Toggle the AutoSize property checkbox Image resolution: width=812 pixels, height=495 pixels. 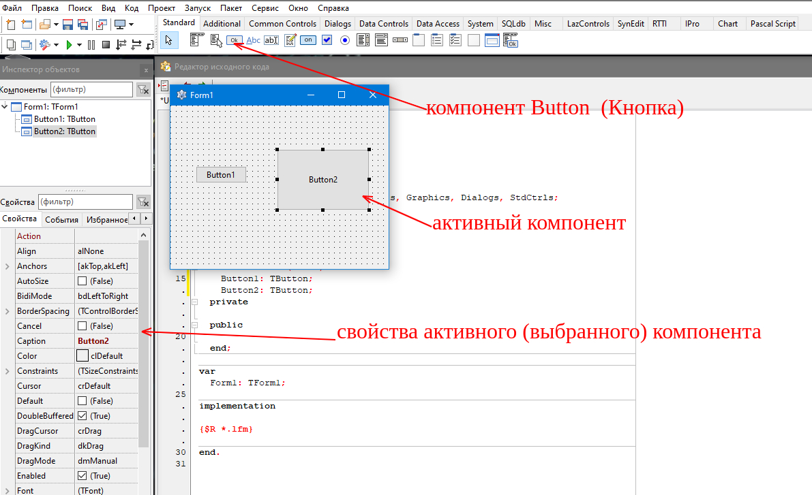[82, 281]
